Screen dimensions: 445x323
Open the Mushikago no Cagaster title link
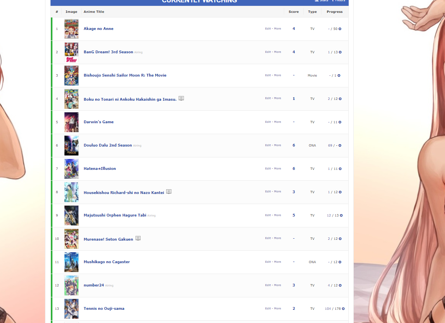click(x=107, y=262)
